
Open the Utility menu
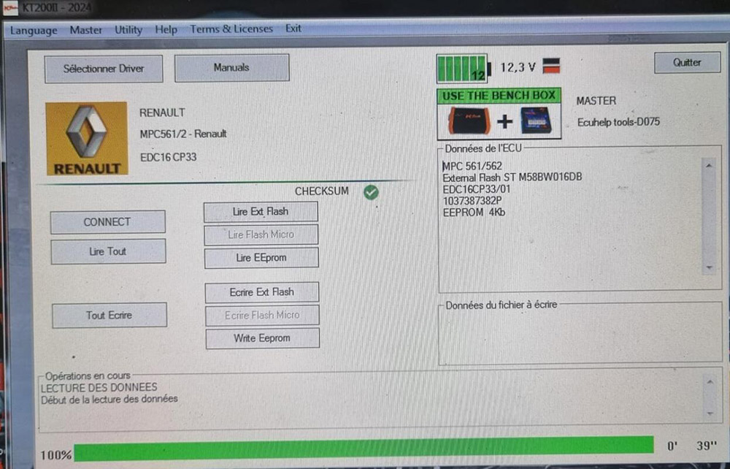tap(128, 30)
